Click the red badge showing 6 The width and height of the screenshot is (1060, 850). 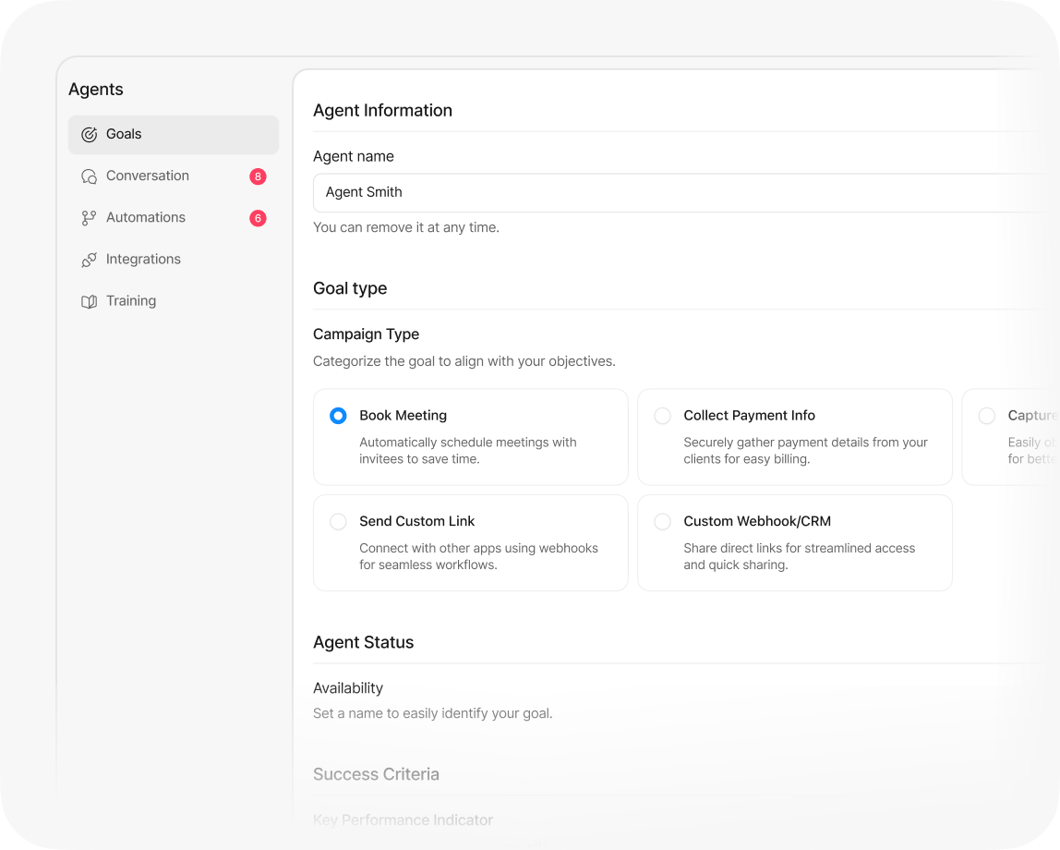coord(258,218)
